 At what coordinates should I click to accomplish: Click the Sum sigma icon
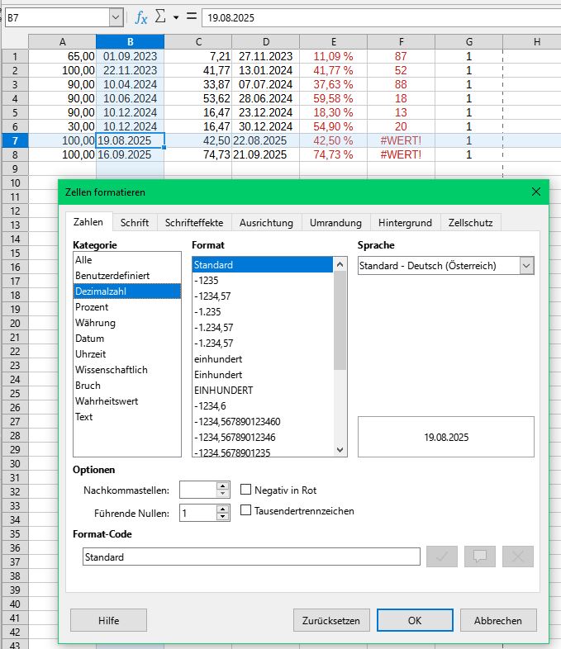160,17
